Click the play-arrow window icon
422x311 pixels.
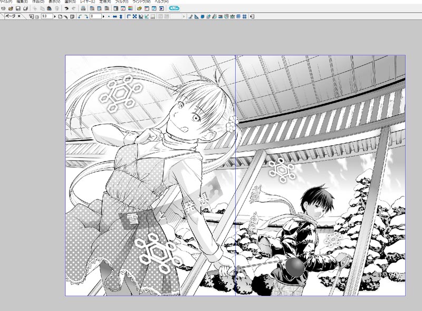coord(161,8)
